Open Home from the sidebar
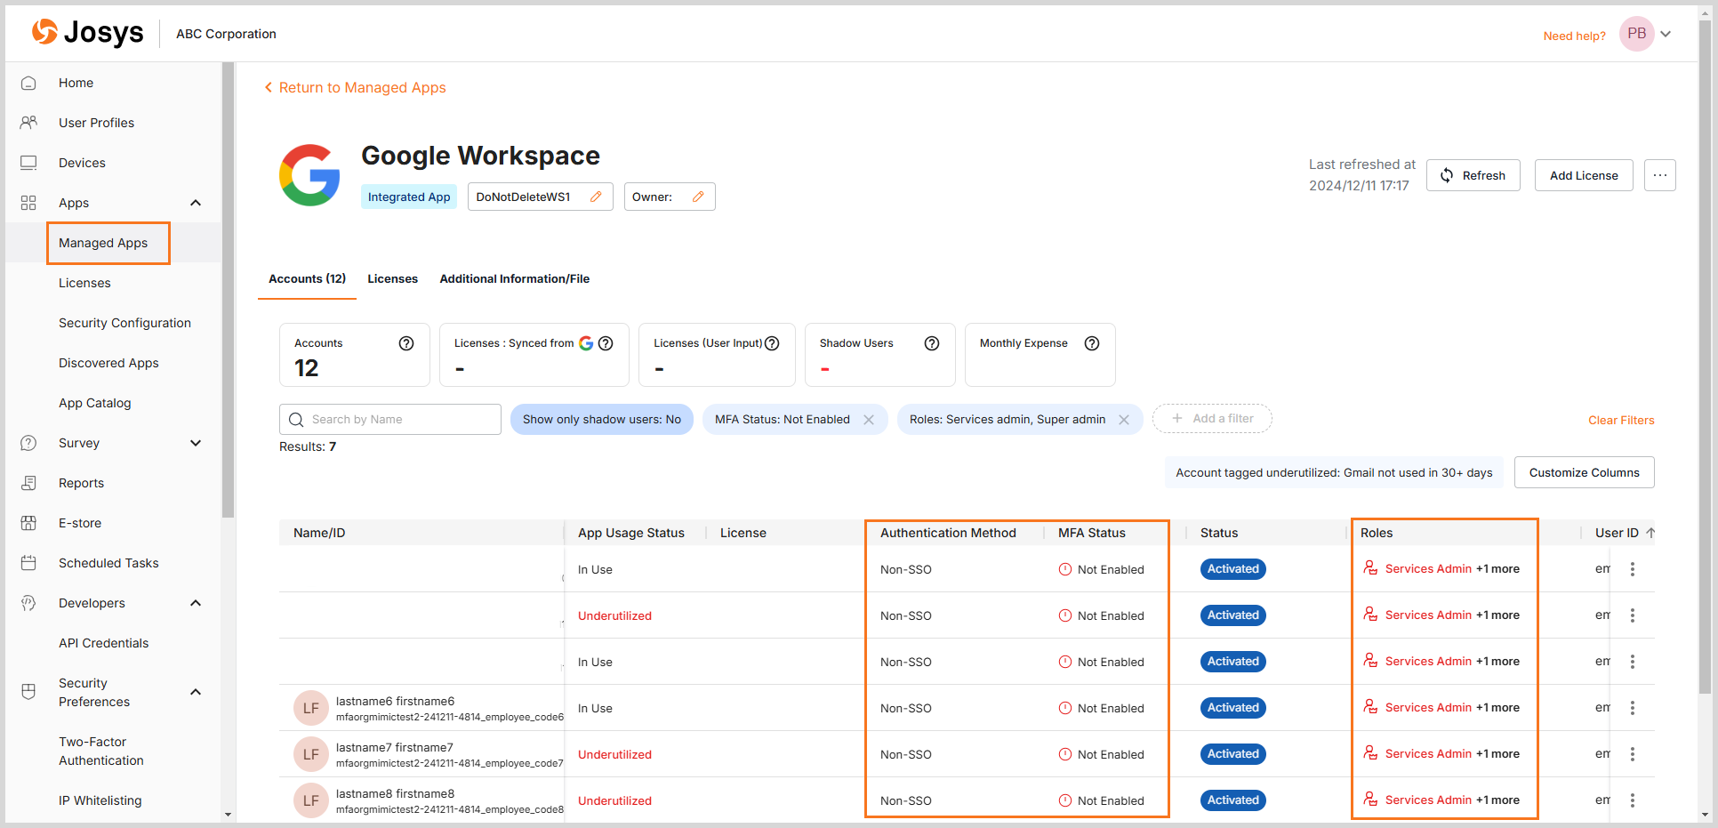The image size is (1718, 828). click(x=76, y=83)
